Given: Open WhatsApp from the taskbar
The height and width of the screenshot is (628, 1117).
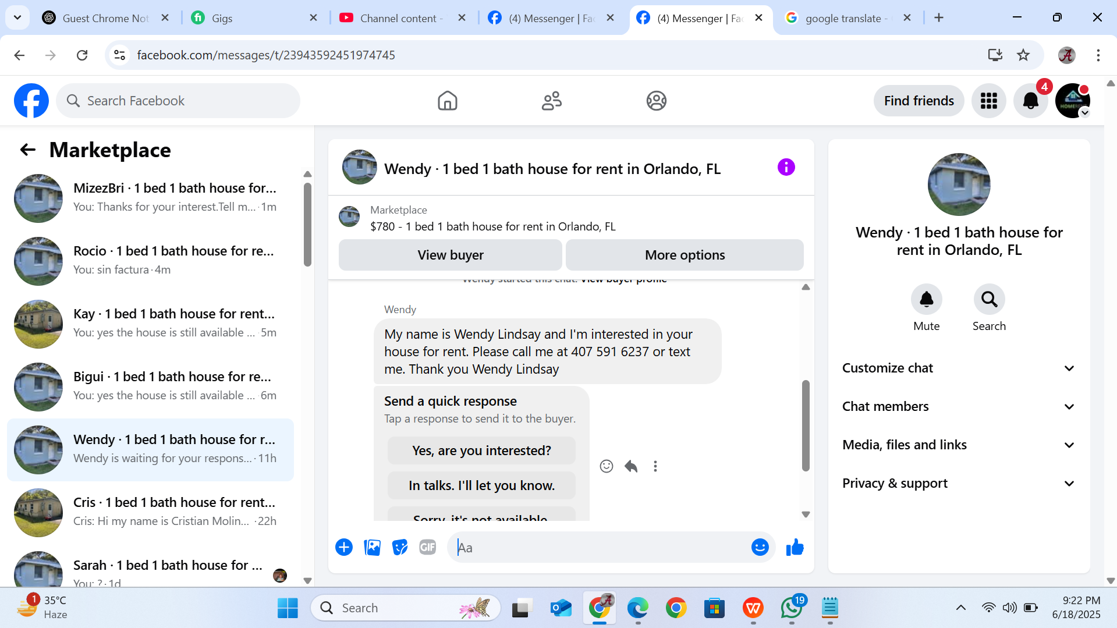Looking at the screenshot, I should pos(792,608).
